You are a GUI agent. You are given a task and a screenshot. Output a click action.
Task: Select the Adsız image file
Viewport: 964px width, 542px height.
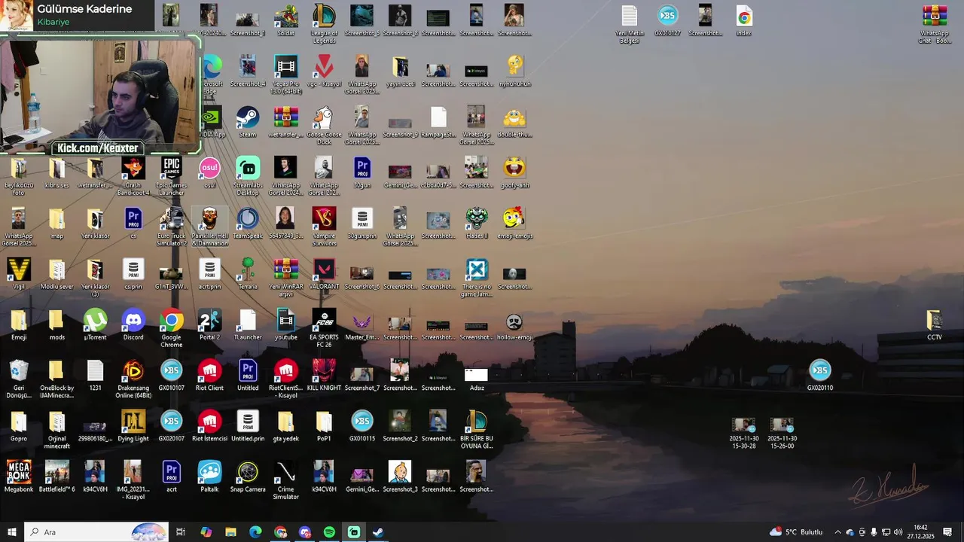pos(476,379)
